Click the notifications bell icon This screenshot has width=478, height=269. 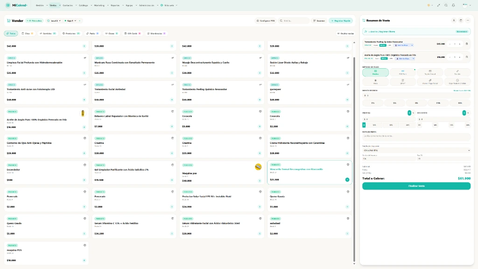pyautogui.click(x=453, y=5)
